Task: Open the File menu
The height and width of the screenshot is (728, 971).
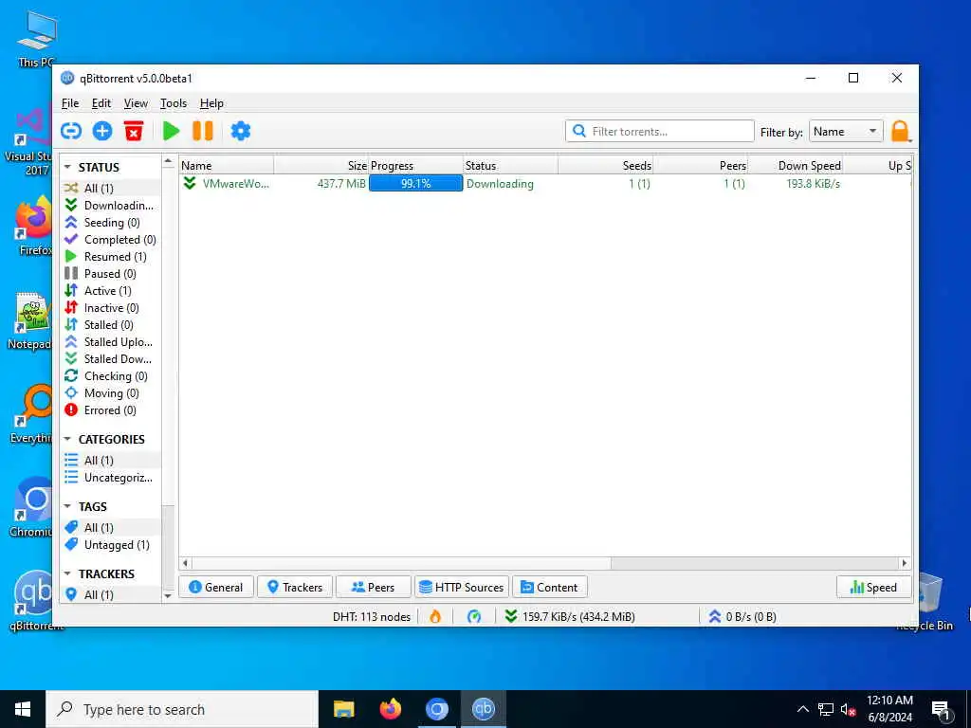Action: (70, 103)
